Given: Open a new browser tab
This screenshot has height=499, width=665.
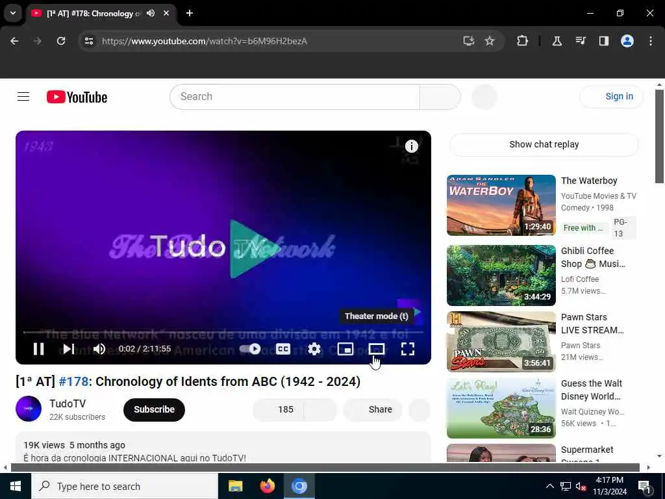Looking at the screenshot, I should pos(190,13).
